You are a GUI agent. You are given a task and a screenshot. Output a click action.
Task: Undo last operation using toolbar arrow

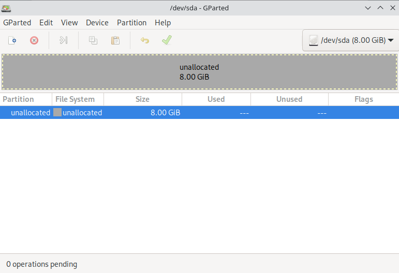[145, 40]
